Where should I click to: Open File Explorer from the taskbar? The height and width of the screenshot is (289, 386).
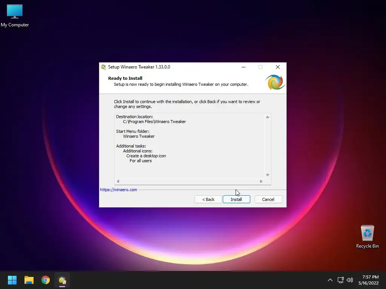[x=29, y=280]
